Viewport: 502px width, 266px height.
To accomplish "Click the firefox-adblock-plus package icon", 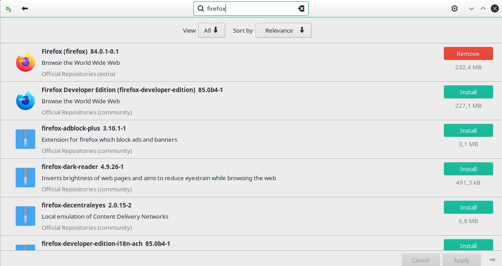I will (x=26, y=139).
